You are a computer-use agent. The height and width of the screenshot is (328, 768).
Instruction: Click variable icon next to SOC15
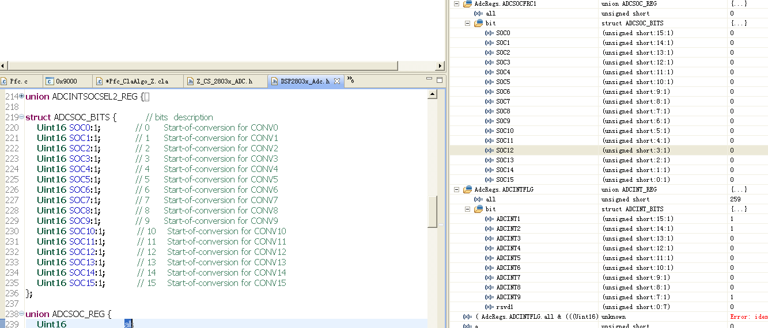[x=489, y=180]
